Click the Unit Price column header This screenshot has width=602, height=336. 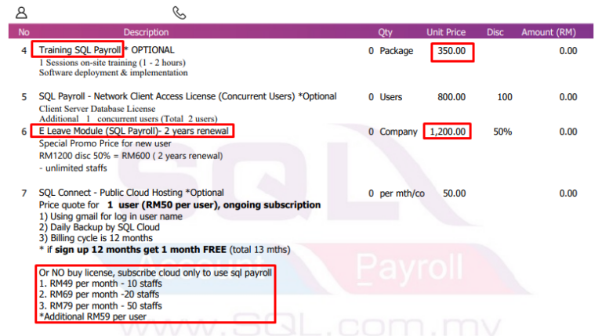[446, 32]
